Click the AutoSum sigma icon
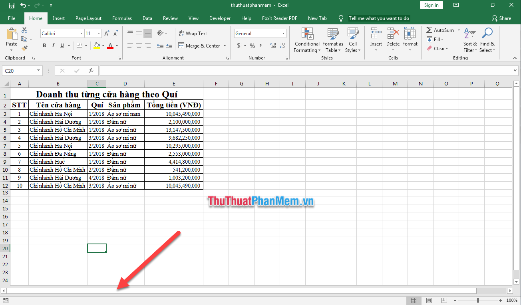Image resolution: width=521 pixels, height=305 pixels. [430, 30]
